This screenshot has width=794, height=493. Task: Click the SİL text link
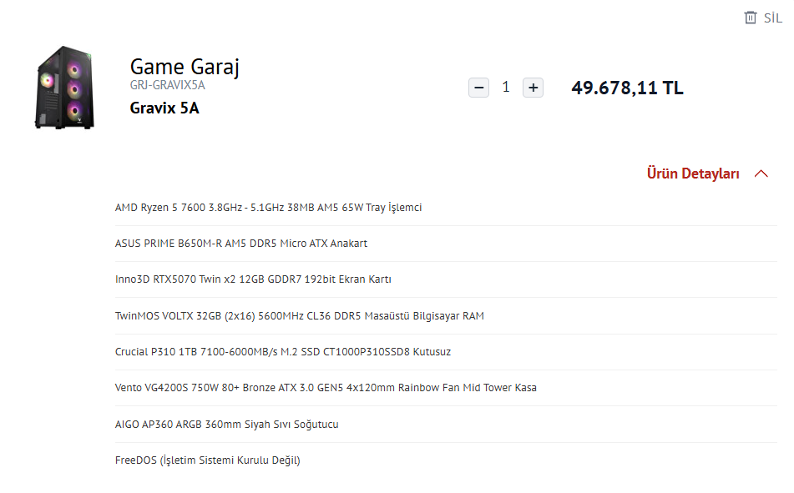[x=773, y=18]
